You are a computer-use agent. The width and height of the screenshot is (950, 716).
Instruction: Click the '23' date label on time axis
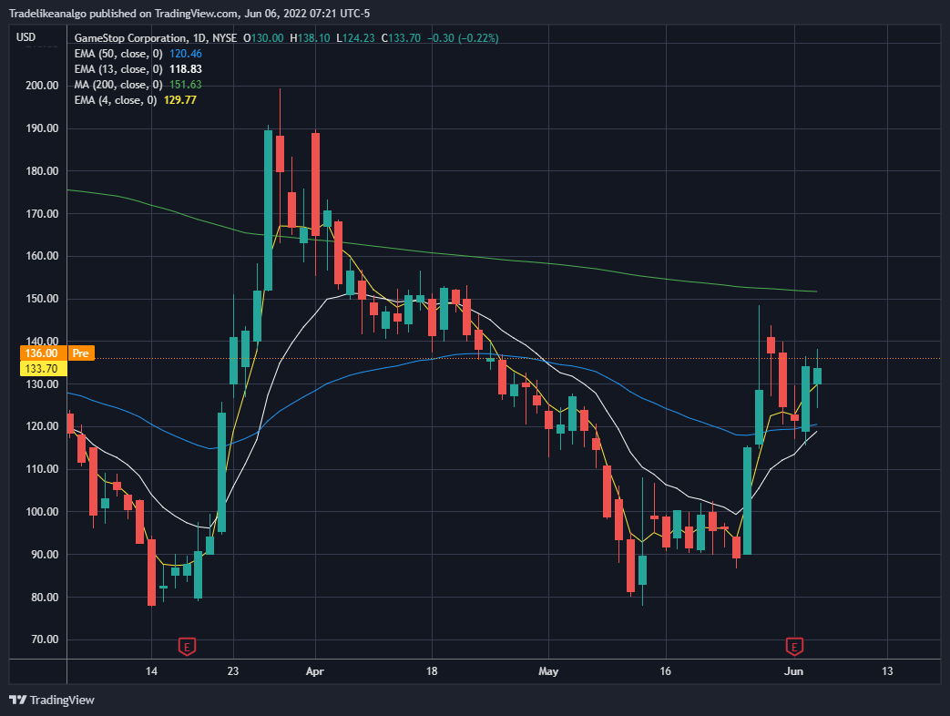pyautogui.click(x=233, y=670)
